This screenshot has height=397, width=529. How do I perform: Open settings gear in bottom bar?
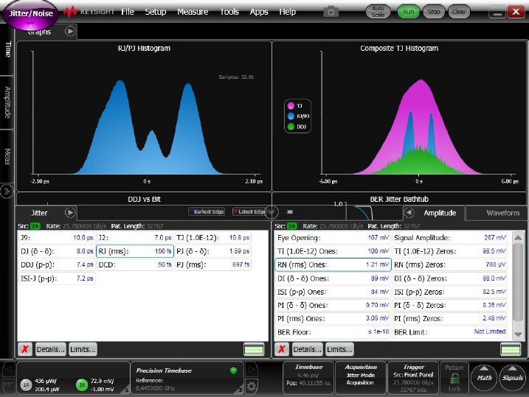point(252,386)
